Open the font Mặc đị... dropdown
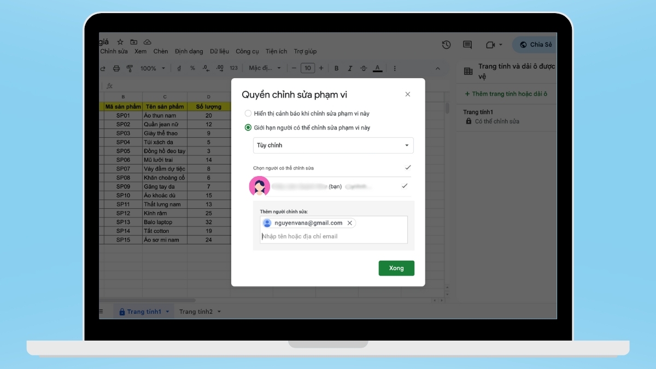 click(265, 68)
